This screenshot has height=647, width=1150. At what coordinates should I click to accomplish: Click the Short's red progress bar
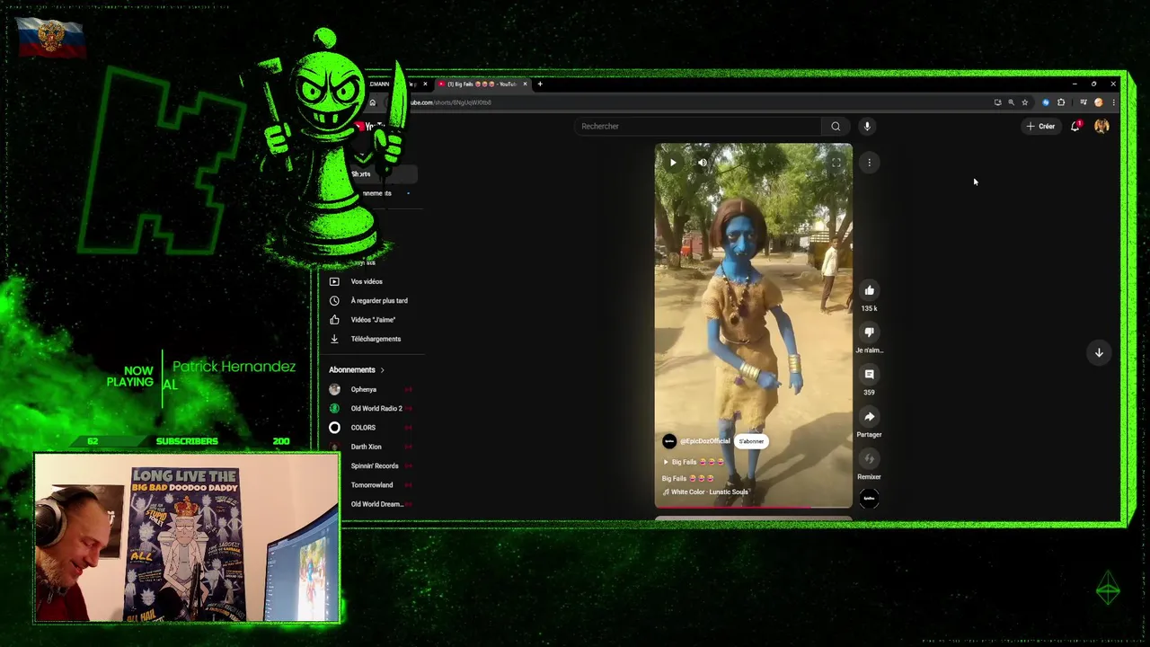click(753, 508)
